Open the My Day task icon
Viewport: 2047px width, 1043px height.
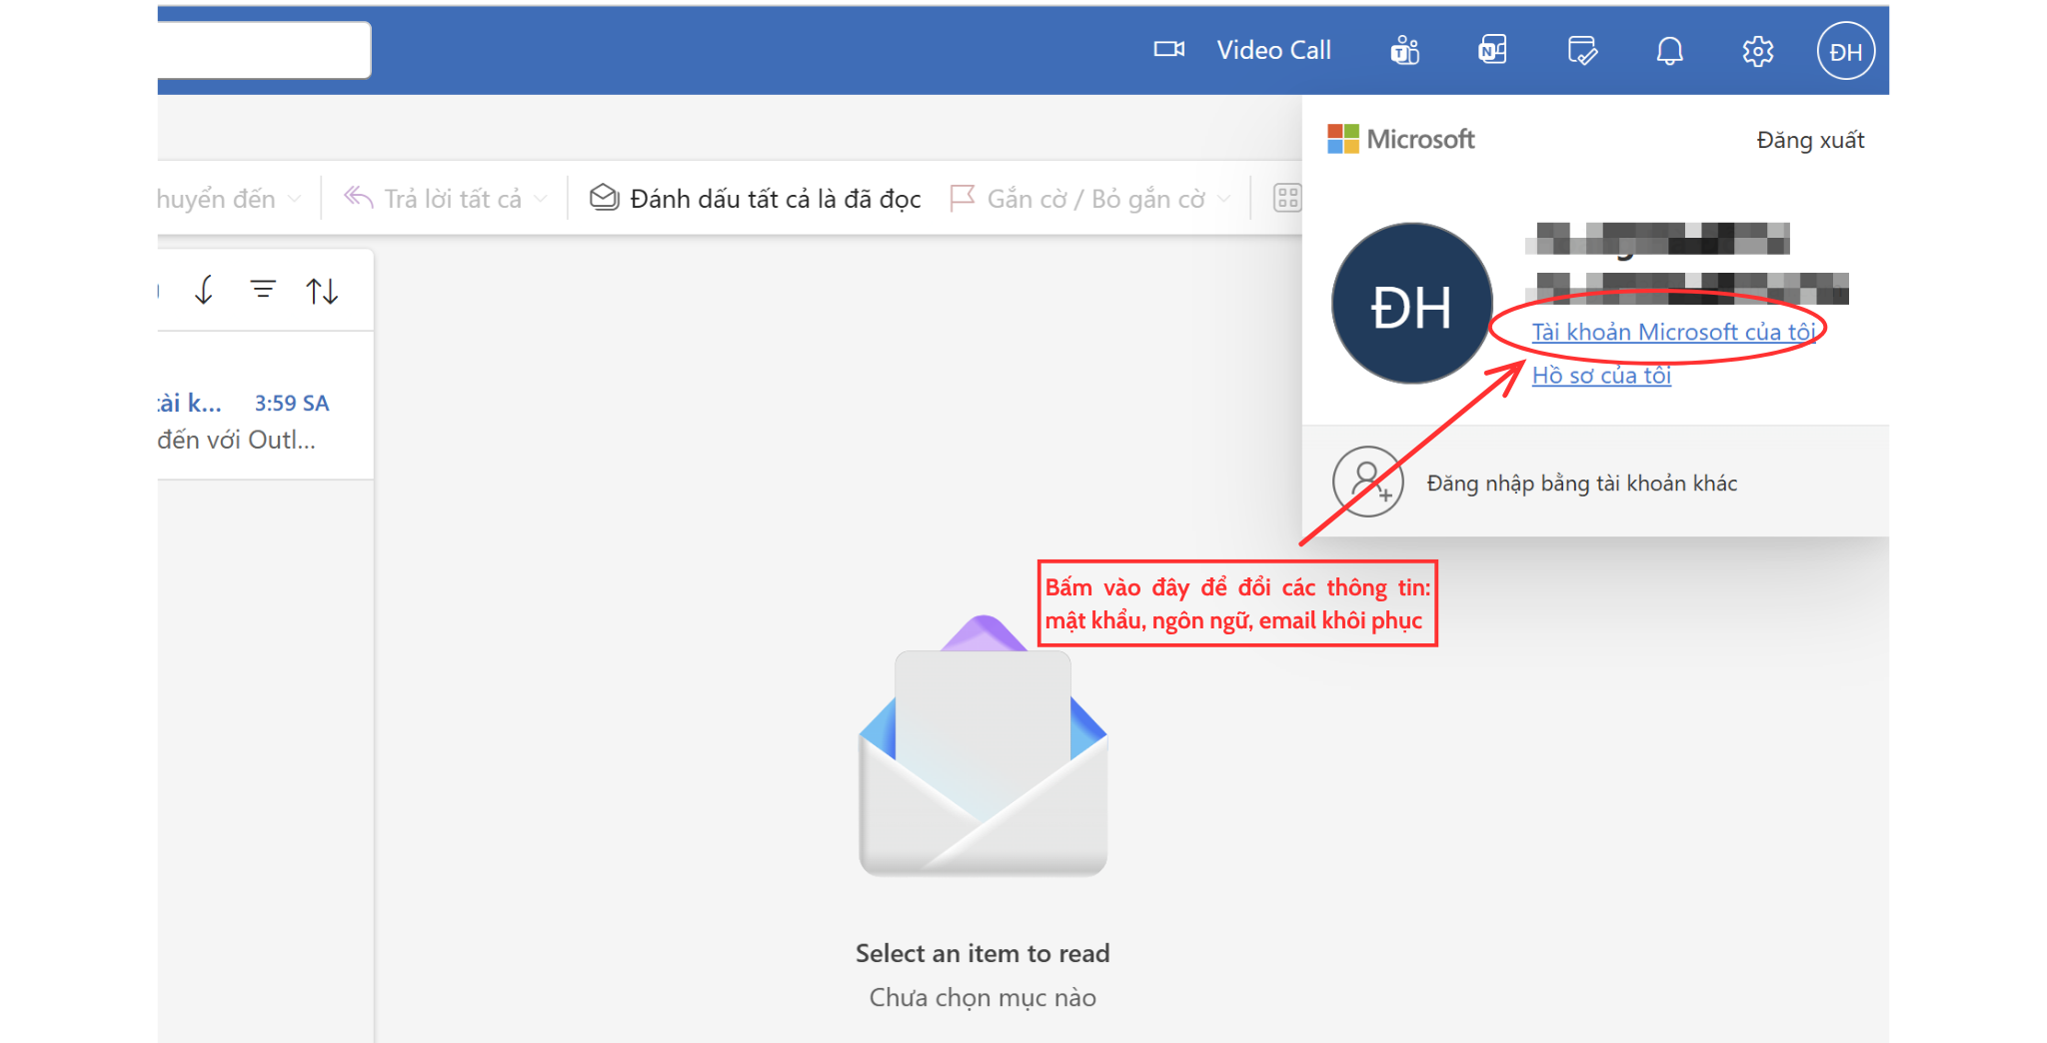tap(1581, 50)
